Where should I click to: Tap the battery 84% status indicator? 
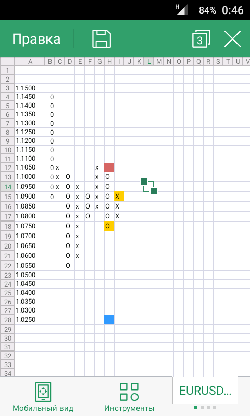click(x=207, y=10)
